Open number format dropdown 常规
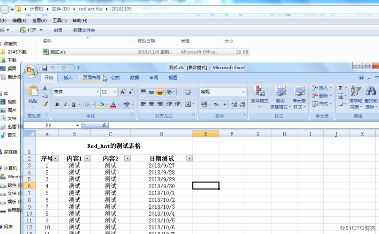This screenshot has height=234, width=379. tap(243, 92)
